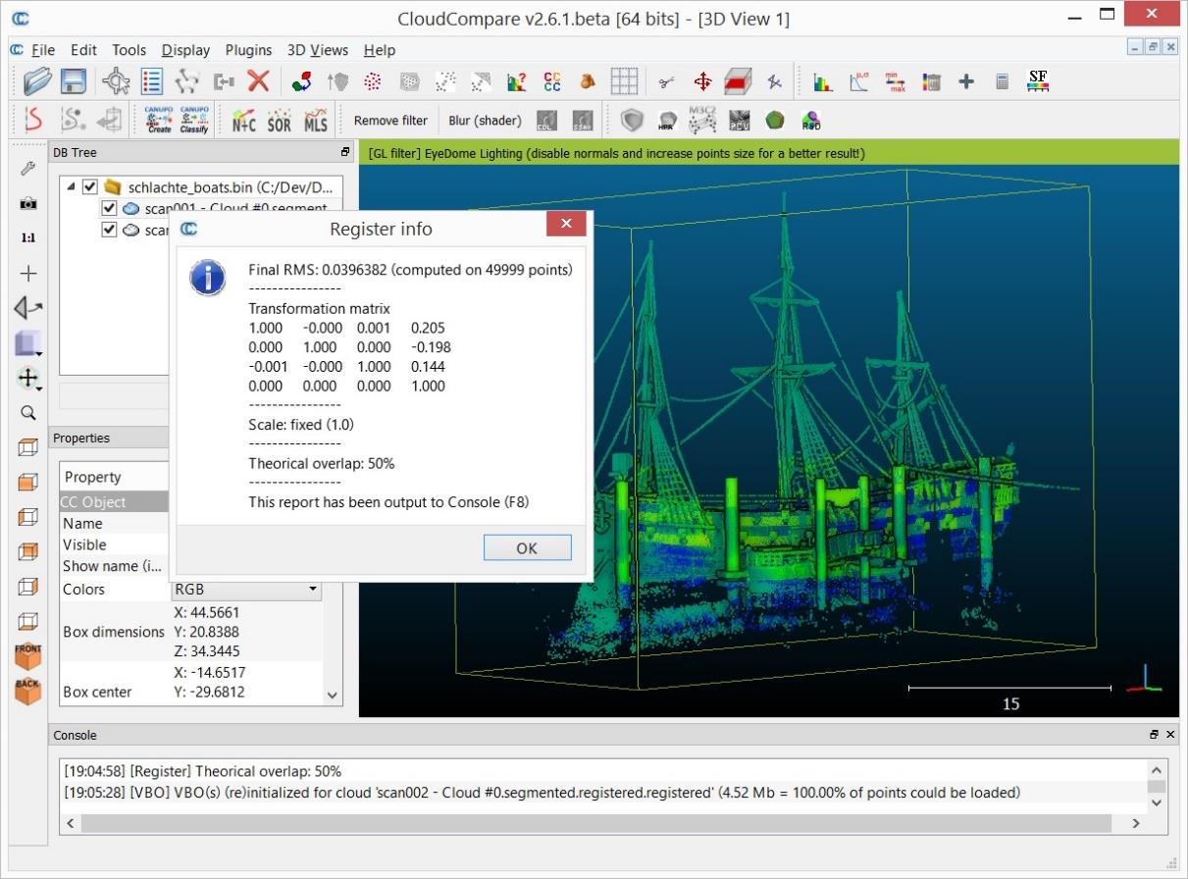1188x879 pixels.
Task: Click the Remove filter button
Action: point(390,121)
